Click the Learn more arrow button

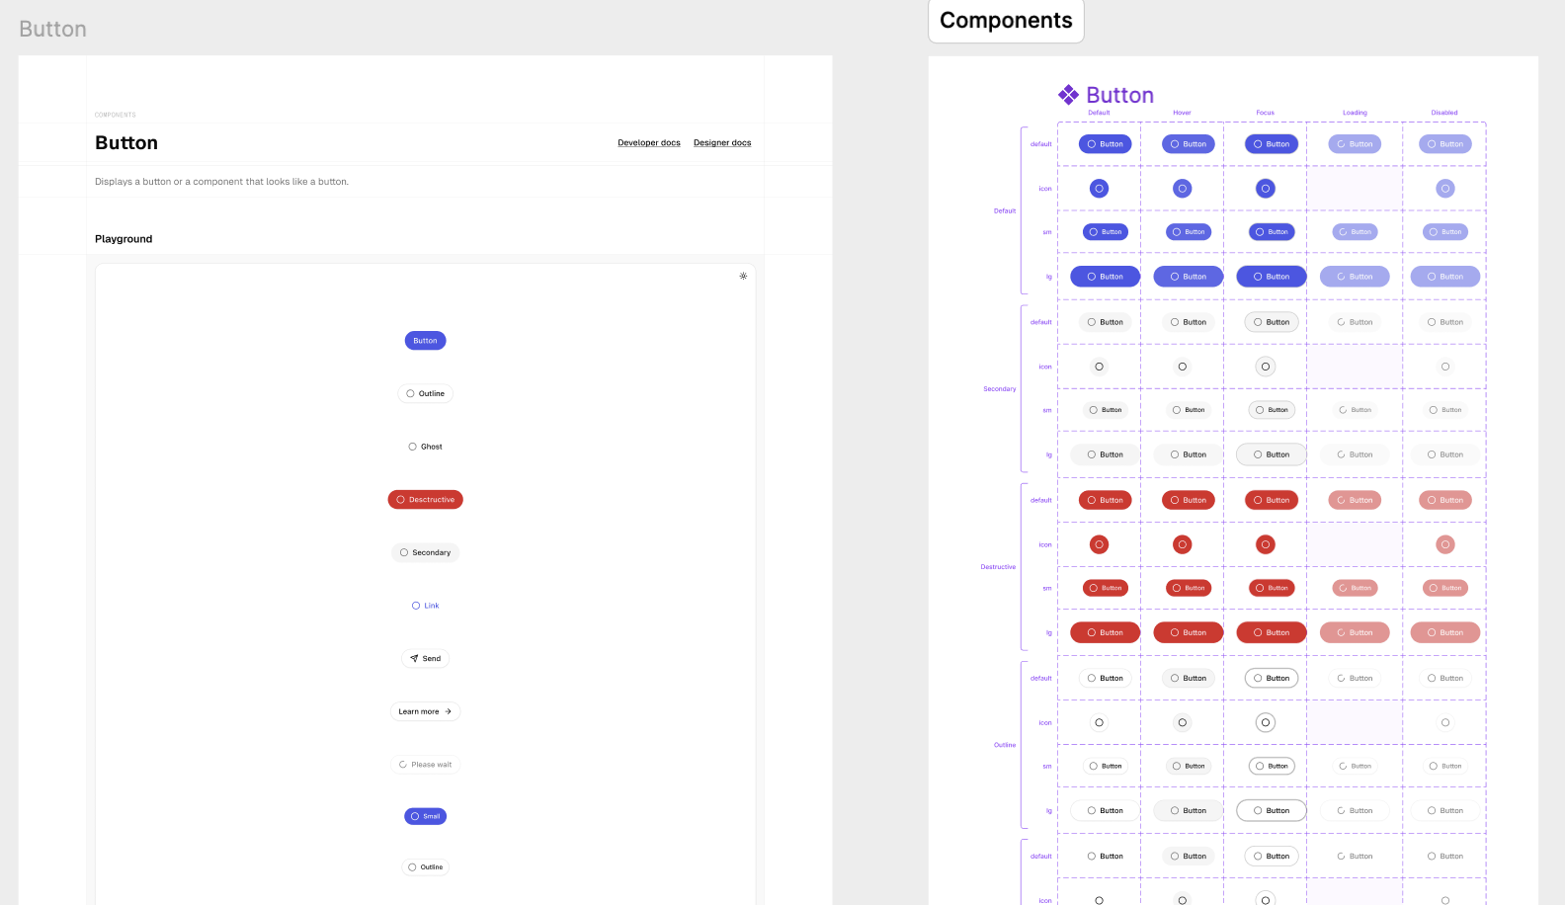point(425,711)
